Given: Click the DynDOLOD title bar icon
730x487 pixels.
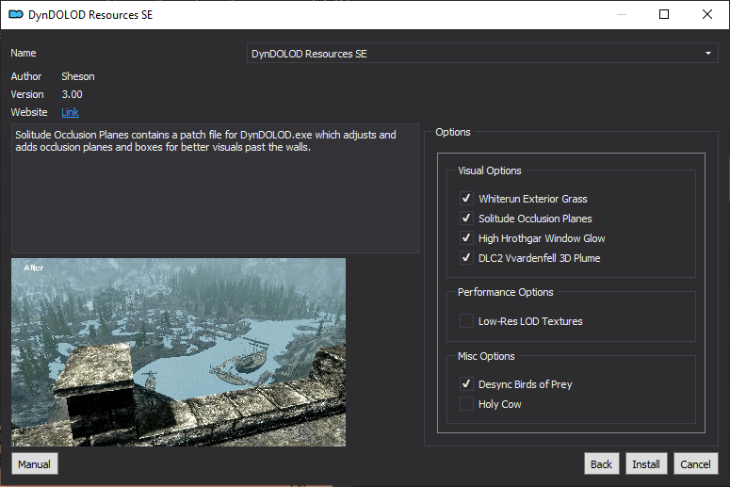Looking at the screenshot, I should (x=16, y=15).
